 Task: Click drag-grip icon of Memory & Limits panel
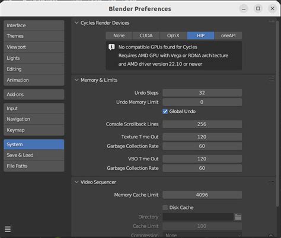click(272, 79)
